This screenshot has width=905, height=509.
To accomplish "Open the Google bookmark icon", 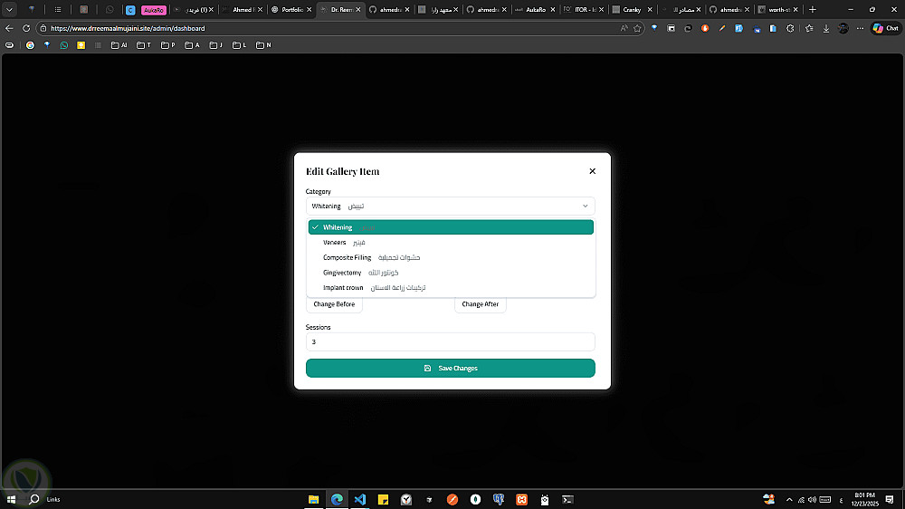I will 30,45.
